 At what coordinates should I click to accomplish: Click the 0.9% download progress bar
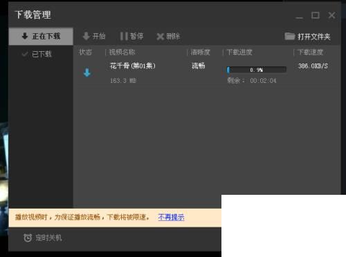pyautogui.click(x=257, y=70)
